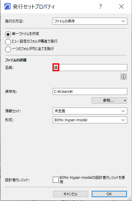The image size is (132, 201).
Task: Click the info icon below name field
Action: coord(123,77)
